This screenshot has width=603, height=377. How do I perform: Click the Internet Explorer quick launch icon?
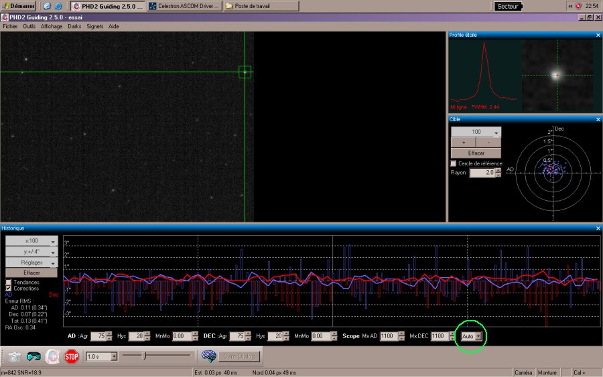click(58, 6)
